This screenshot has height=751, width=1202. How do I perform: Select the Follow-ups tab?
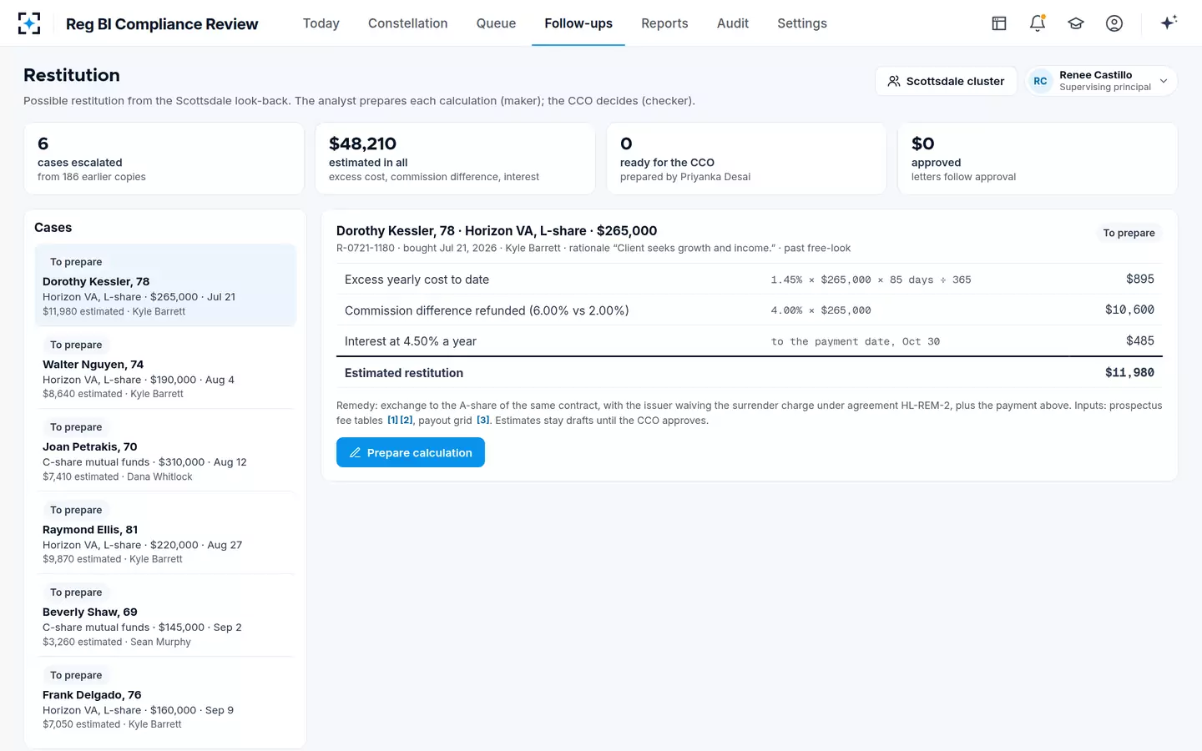[578, 23]
